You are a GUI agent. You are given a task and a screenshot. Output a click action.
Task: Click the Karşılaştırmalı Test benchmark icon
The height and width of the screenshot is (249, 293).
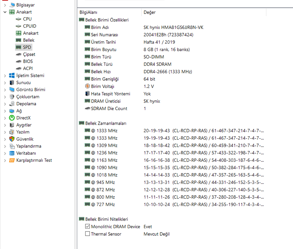click(x=12, y=160)
